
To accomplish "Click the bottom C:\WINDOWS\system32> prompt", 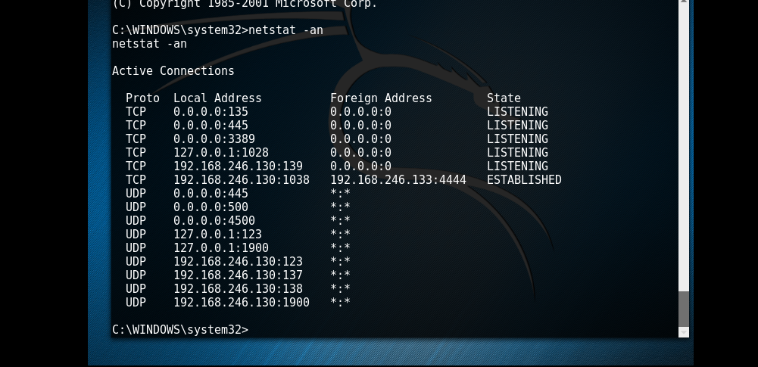I will click(179, 330).
